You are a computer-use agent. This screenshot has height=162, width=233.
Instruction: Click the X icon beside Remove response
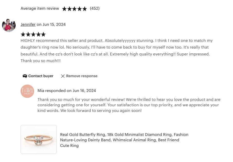coord(63,76)
